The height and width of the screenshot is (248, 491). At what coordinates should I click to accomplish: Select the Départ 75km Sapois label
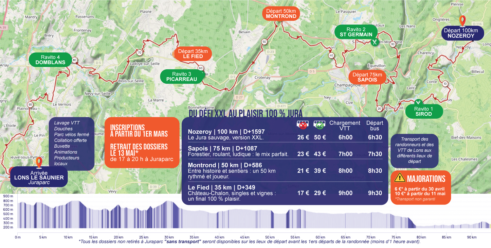point(367,77)
